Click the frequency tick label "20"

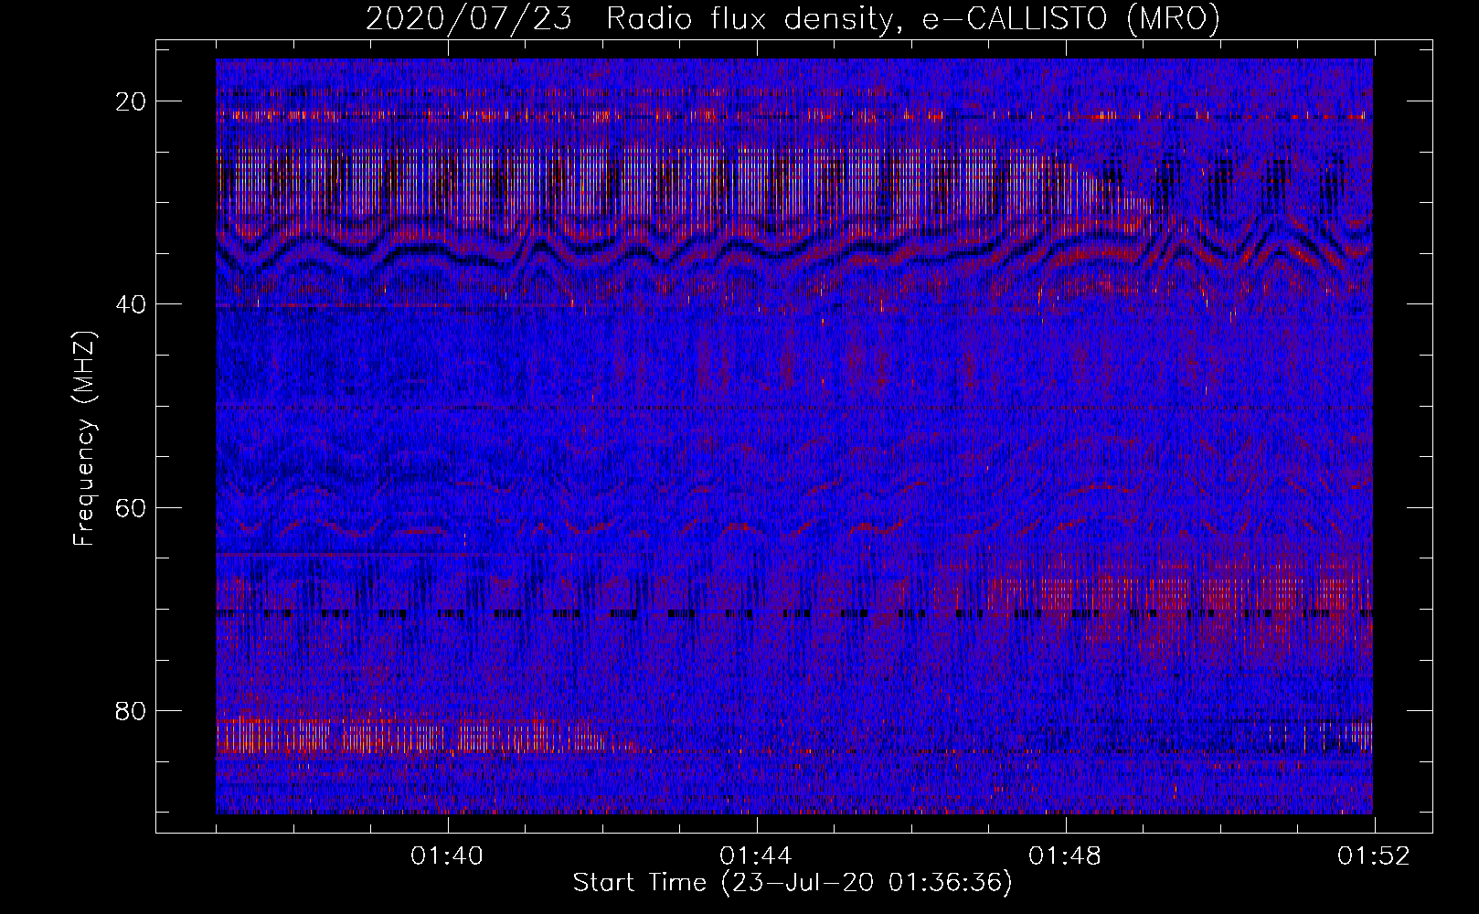point(132,101)
